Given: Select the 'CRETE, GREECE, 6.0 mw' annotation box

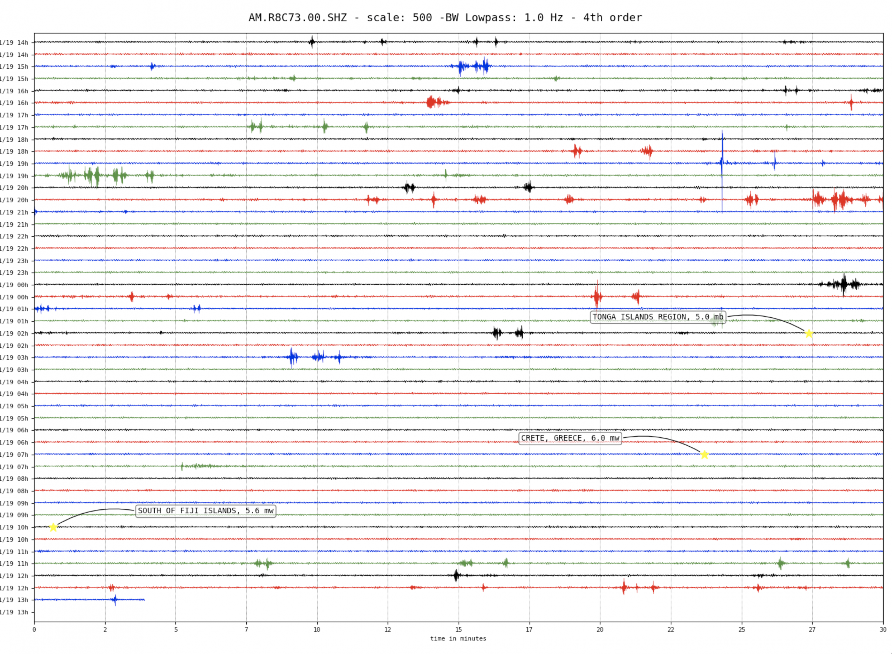Looking at the screenshot, I should [570, 438].
